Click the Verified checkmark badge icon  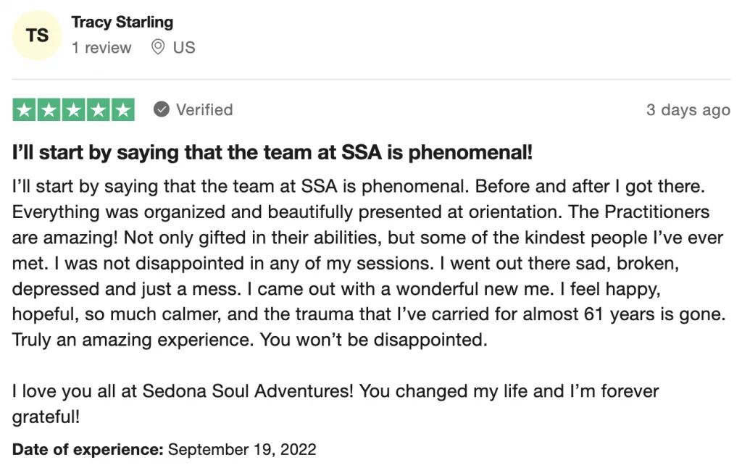pyautogui.click(x=162, y=110)
